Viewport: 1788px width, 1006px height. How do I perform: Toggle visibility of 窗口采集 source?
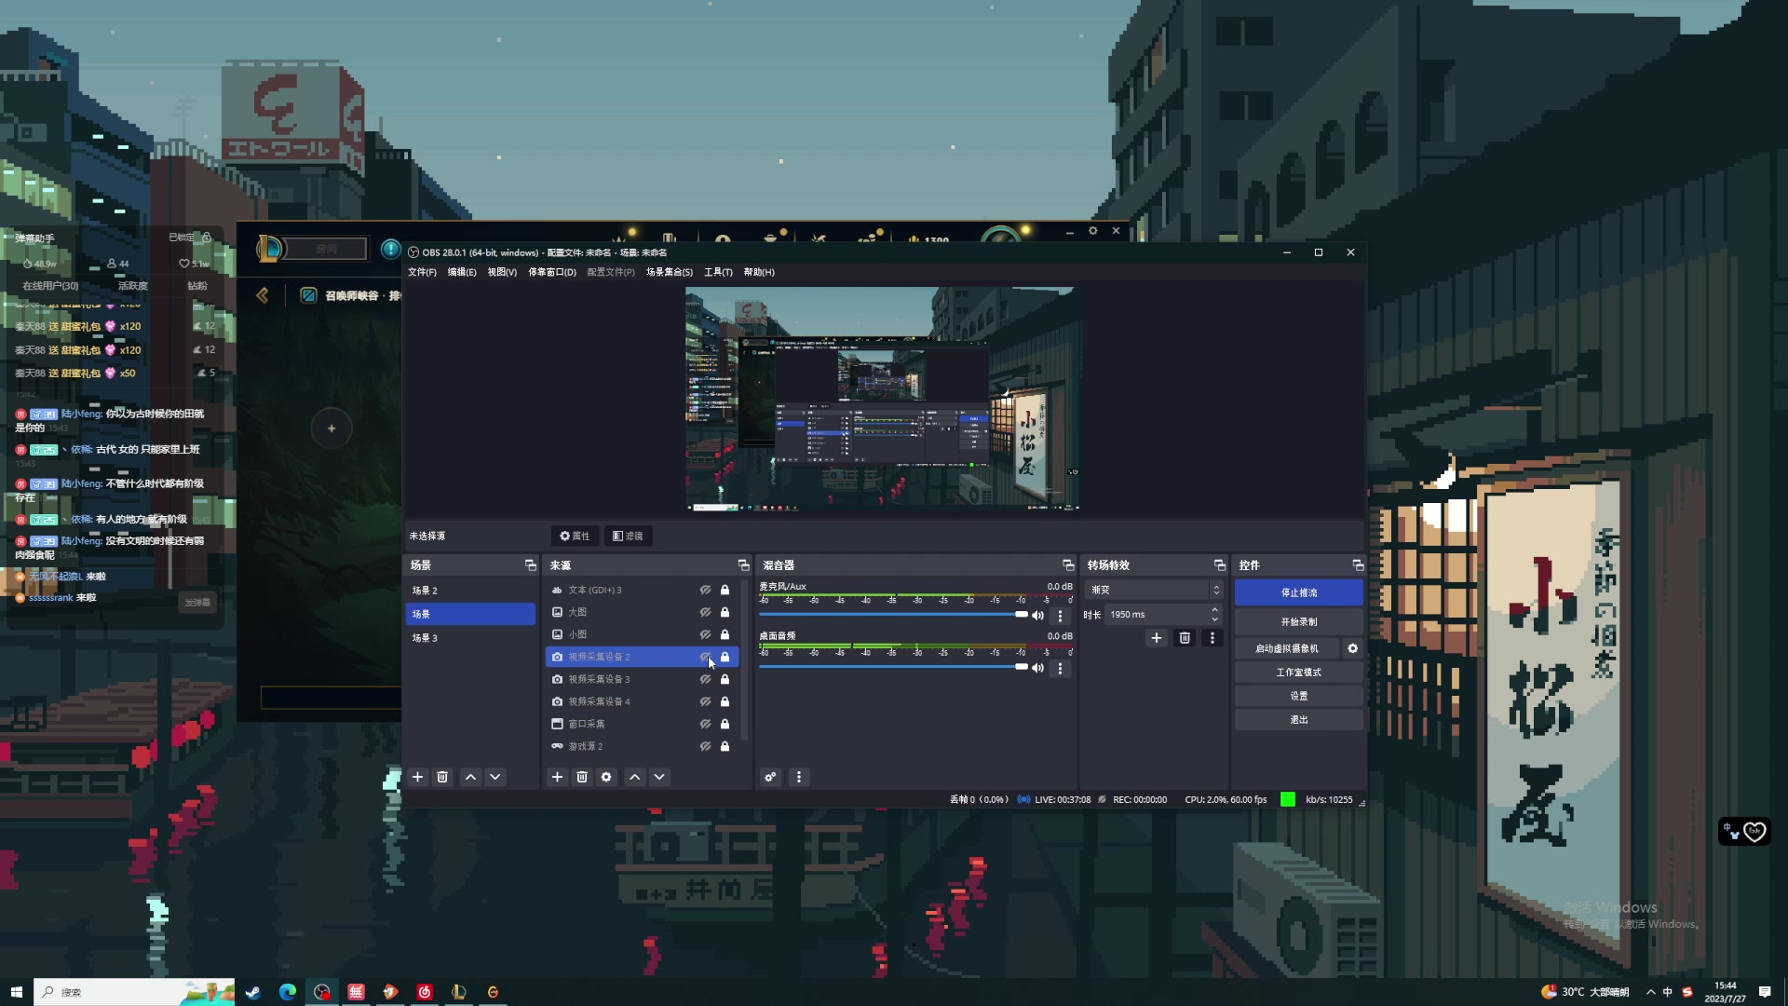click(x=705, y=724)
